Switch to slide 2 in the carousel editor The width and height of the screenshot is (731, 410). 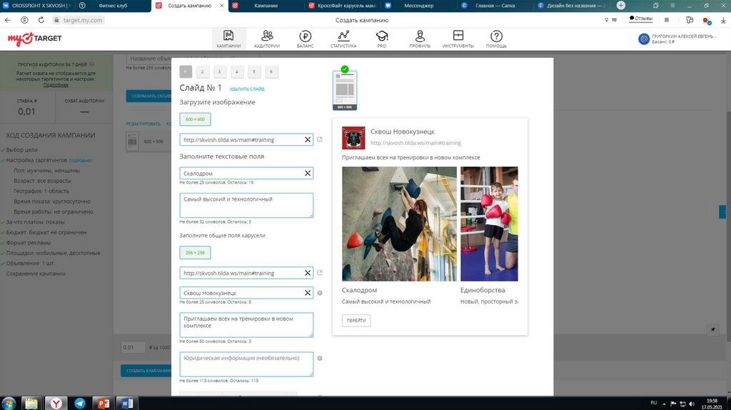pos(203,71)
